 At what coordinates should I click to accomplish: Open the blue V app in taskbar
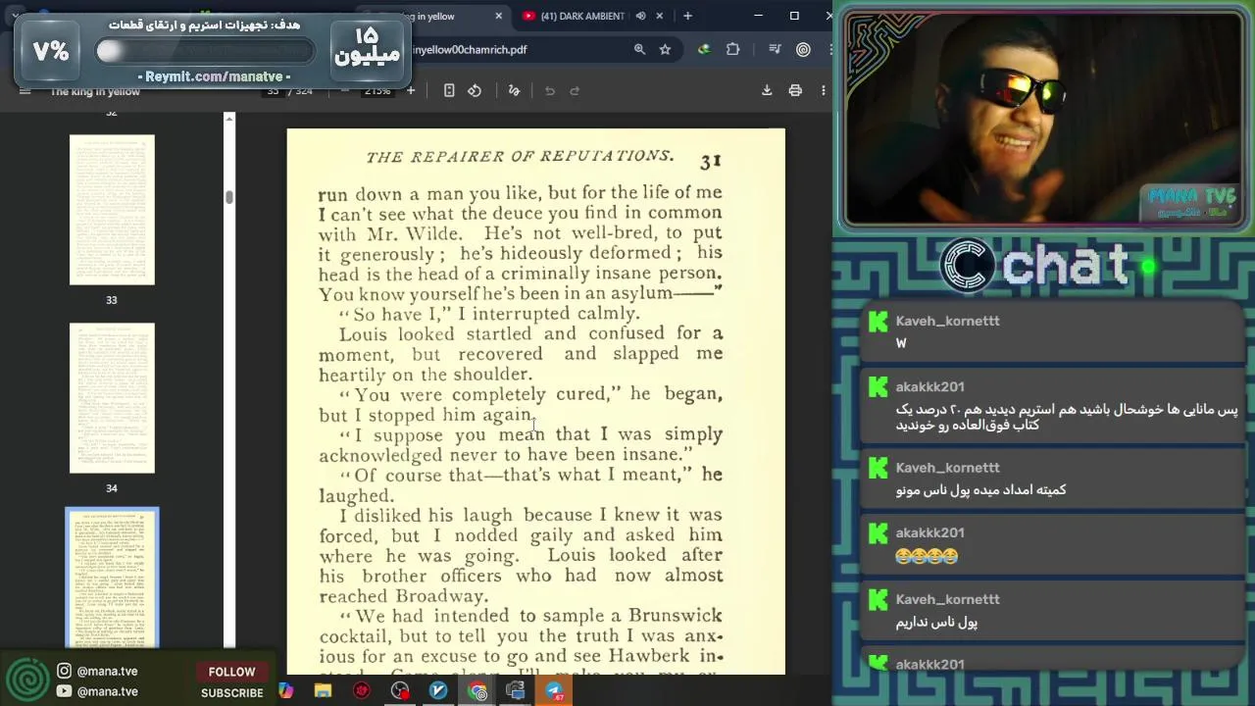click(x=438, y=690)
